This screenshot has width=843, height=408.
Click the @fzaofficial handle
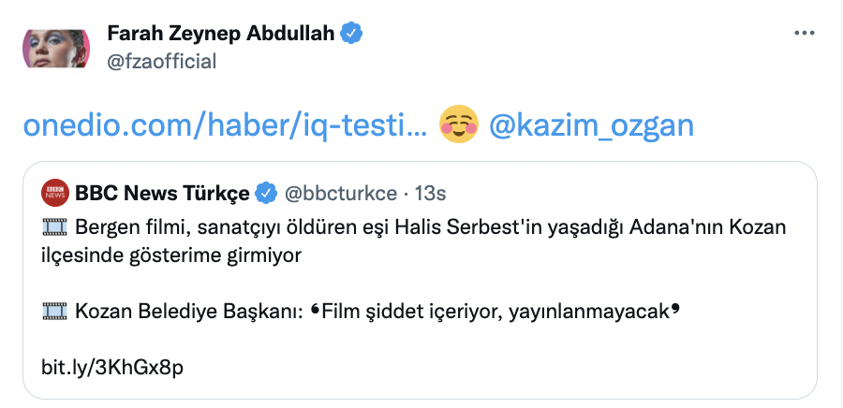(x=162, y=62)
